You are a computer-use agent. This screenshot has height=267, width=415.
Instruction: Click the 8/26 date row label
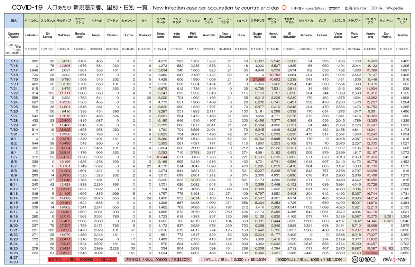pos(13,252)
